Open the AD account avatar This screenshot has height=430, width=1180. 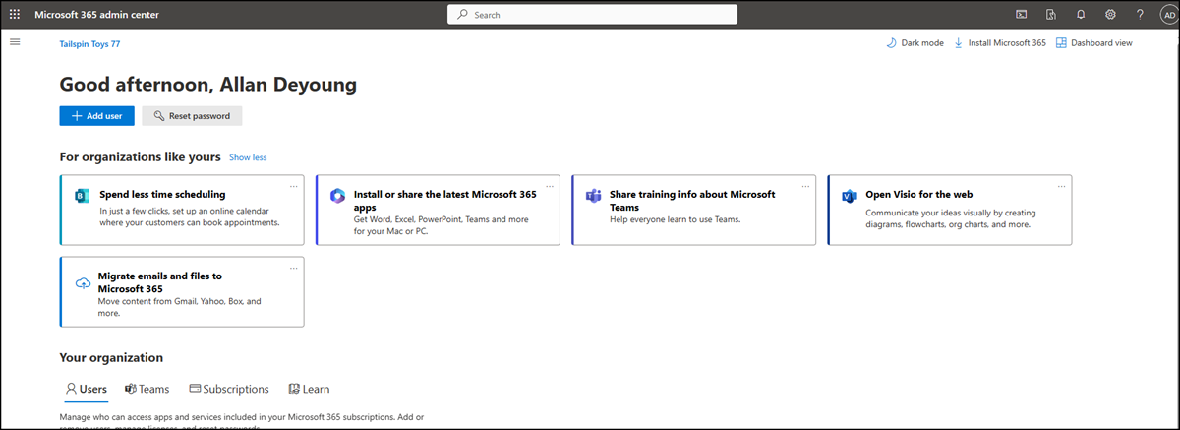pyautogui.click(x=1167, y=15)
